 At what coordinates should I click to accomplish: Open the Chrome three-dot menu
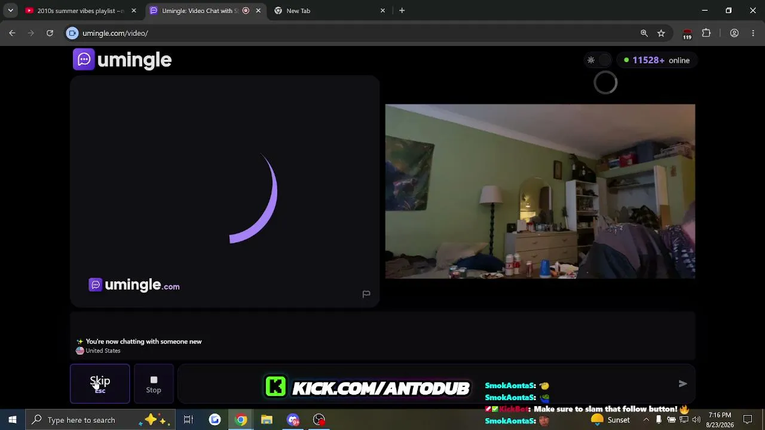click(752, 33)
